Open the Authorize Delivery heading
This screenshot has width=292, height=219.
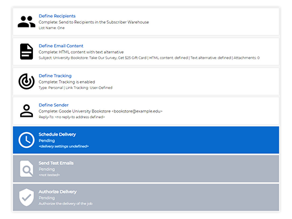pyautogui.click(x=58, y=192)
